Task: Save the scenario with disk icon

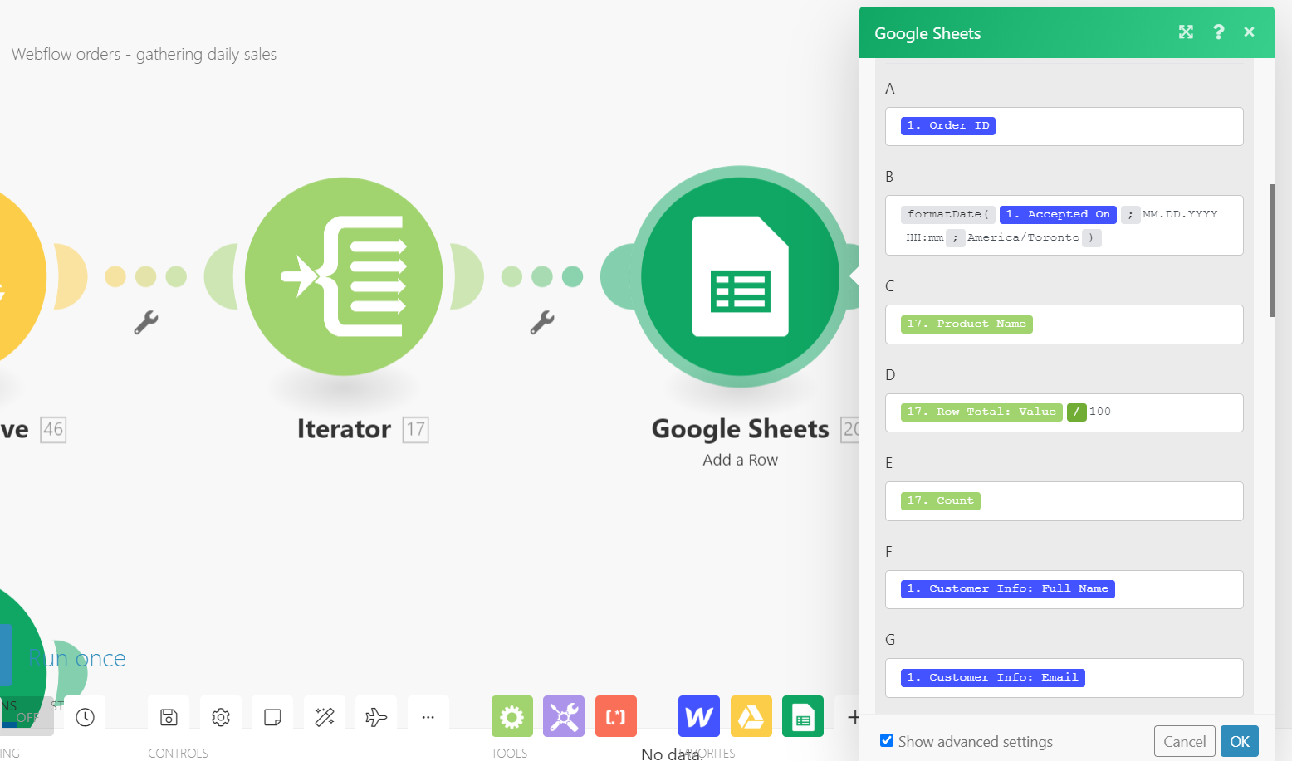Action: click(169, 717)
